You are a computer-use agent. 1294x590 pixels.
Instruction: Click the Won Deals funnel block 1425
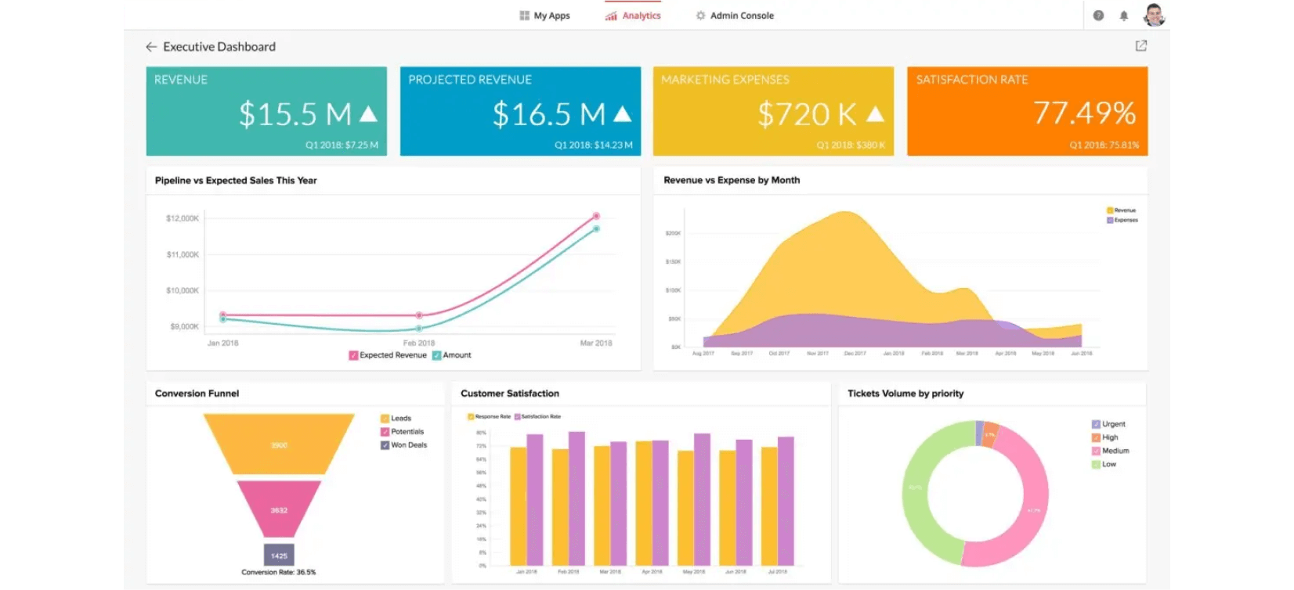pyautogui.click(x=279, y=555)
